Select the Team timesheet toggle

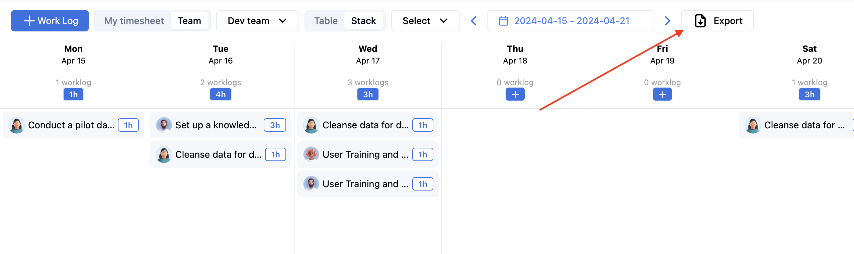(189, 21)
